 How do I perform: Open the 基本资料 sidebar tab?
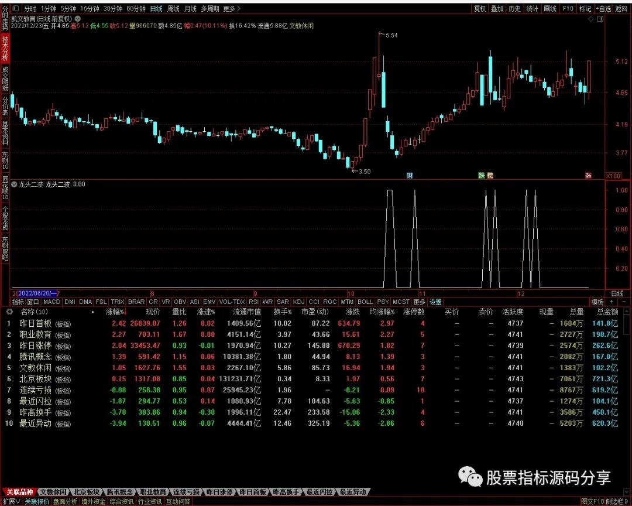click(x=5, y=133)
